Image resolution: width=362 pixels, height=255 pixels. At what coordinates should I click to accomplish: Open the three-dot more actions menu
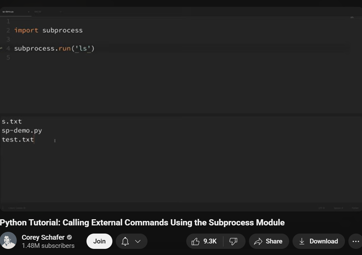(x=355, y=241)
